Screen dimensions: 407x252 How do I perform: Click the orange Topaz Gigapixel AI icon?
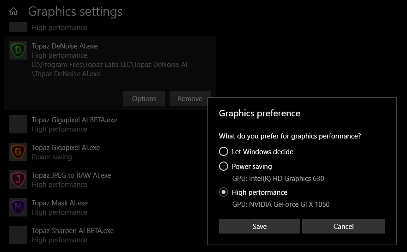tap(18, 152)
